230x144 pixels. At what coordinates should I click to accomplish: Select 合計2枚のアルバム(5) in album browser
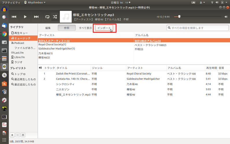182,40
